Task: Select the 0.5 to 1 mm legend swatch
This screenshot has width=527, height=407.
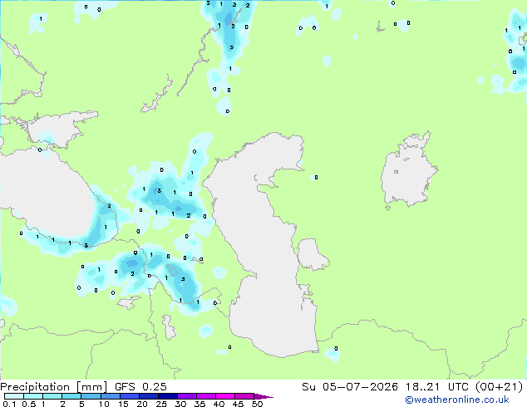Action: [x=33, y=396]
